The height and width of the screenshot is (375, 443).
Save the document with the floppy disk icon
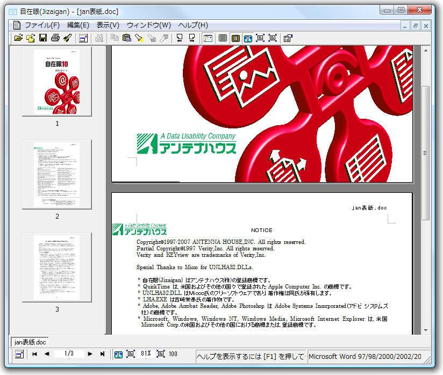point(43,38)
